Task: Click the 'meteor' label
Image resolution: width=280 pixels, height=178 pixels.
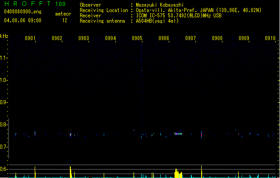Action: click(x=63, y=14)
